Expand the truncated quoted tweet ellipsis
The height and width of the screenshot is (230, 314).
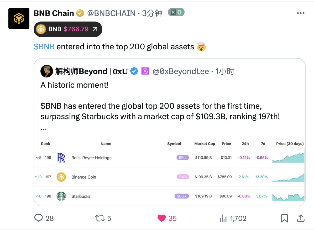coord(43,129)
